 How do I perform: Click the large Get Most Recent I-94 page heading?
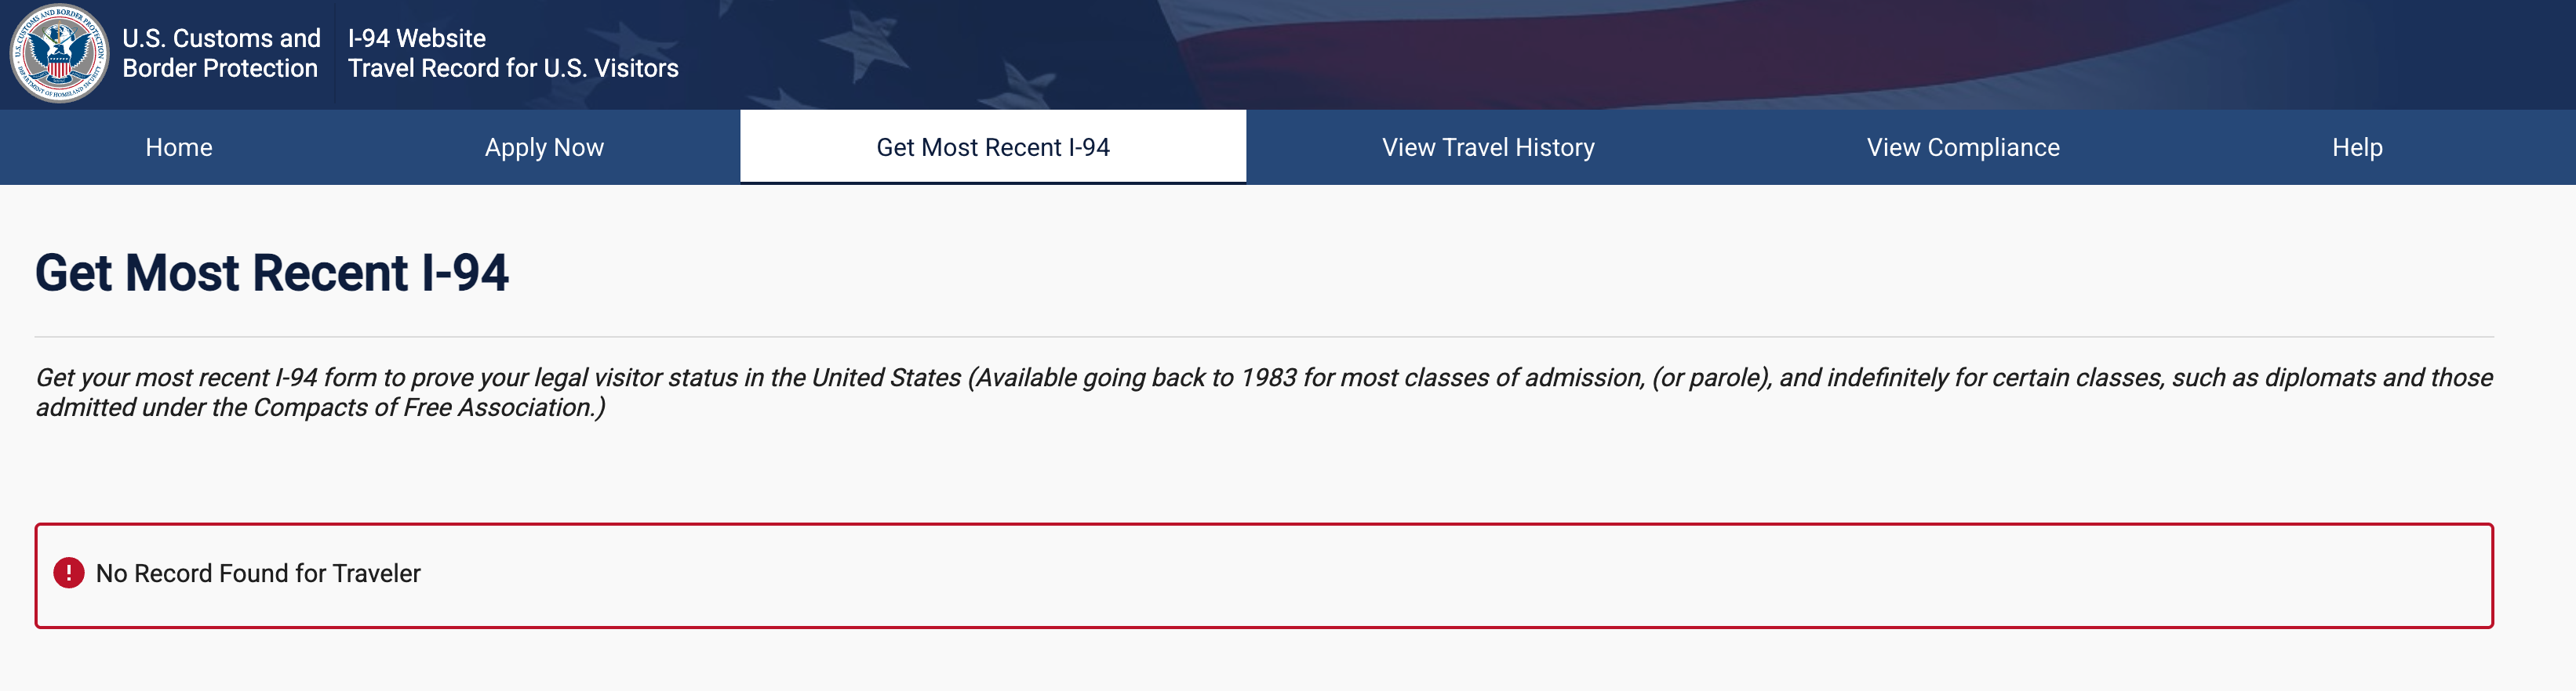click(272, 273)
